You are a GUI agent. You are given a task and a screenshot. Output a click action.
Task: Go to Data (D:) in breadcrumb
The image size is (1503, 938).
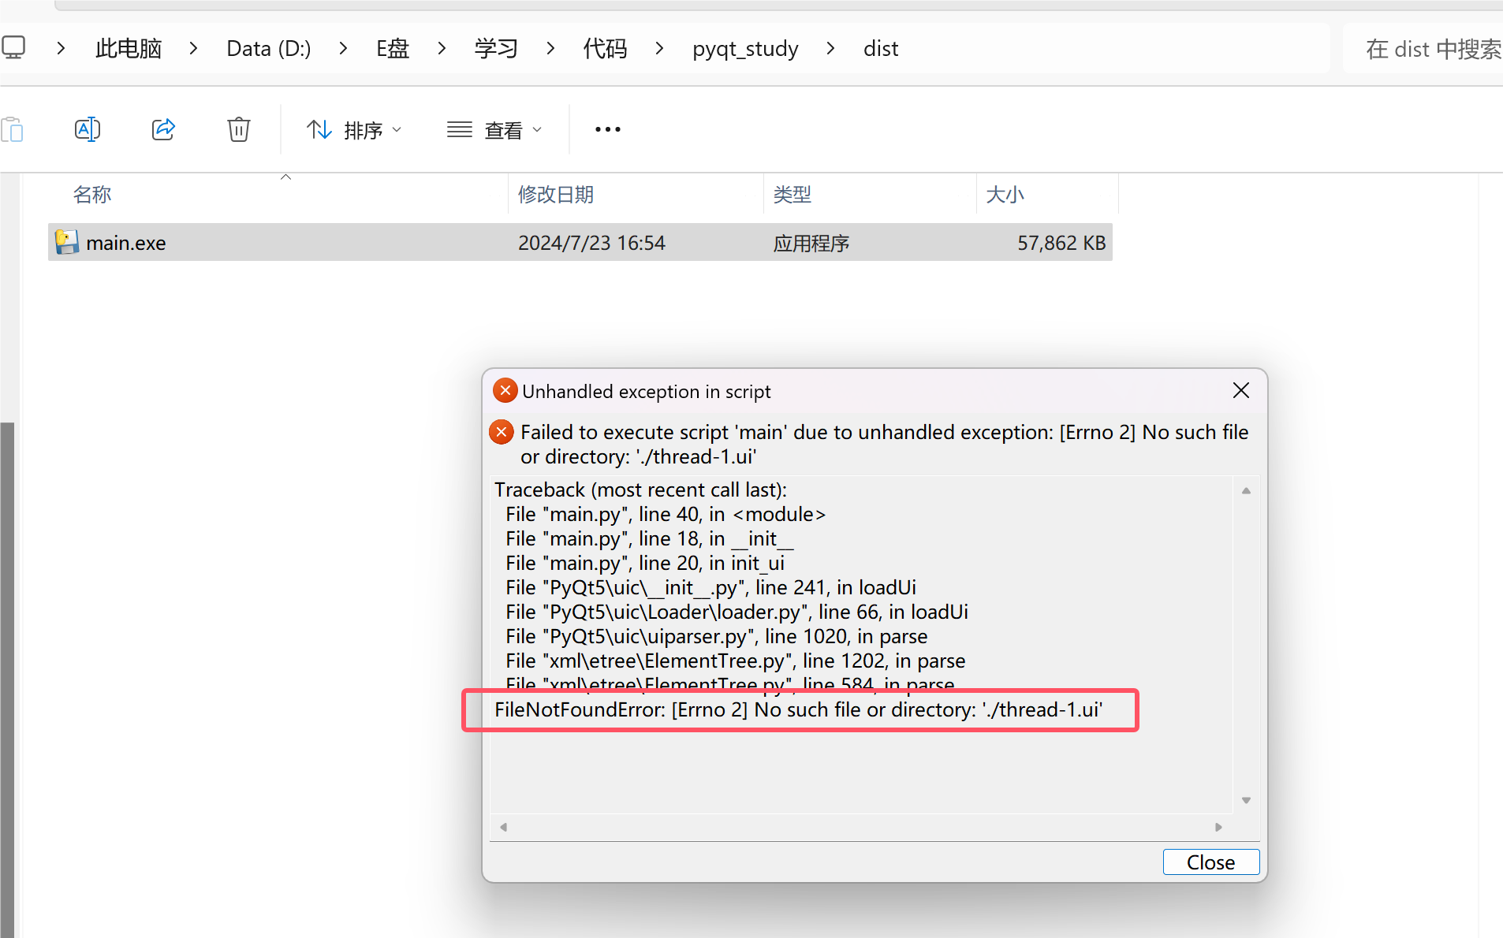click(x=269, y=48)
